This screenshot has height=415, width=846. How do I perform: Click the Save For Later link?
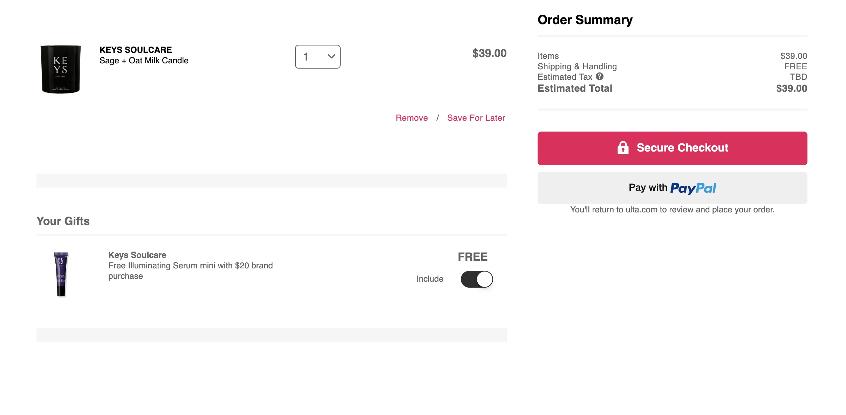pyautogui.click(x=476, y=118)
